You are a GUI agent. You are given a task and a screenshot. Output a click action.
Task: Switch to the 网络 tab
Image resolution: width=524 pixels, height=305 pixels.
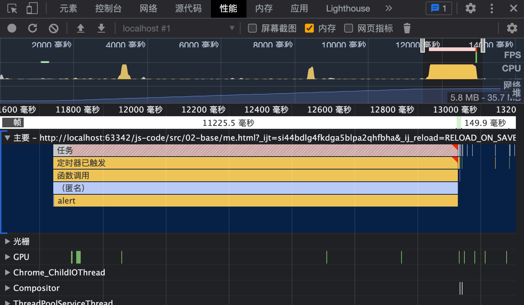(x=148, y=9)
